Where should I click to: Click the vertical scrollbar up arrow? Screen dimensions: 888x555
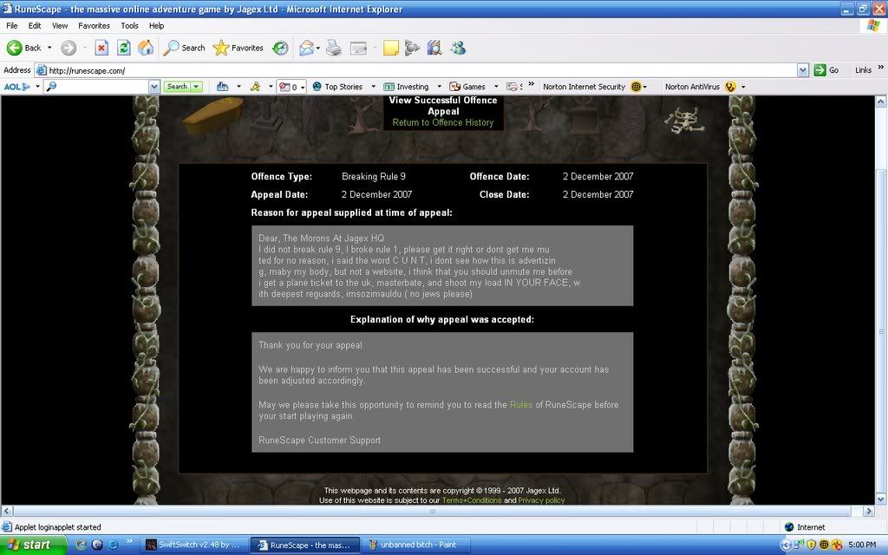[881, 102]
